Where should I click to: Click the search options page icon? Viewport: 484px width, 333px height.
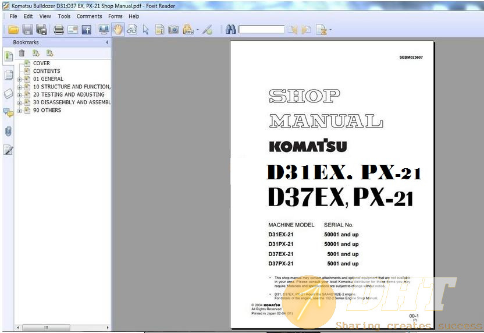321,30
